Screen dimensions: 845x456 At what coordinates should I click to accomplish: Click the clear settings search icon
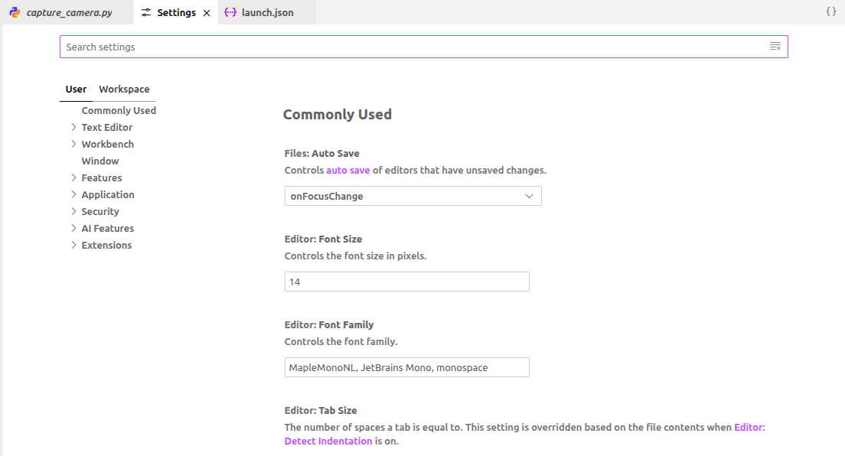pos(775,47)
